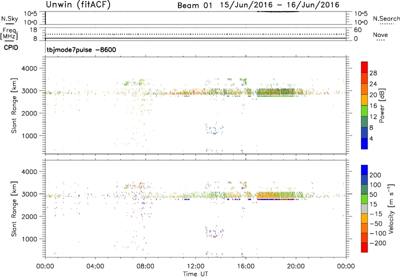Viewport: 400px width, 277px height.
Task: Click the '18' tick on the frequency axis
Action: (33, 30)
